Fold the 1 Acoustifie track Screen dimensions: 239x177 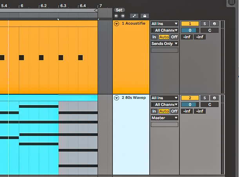tap(117, 24)
